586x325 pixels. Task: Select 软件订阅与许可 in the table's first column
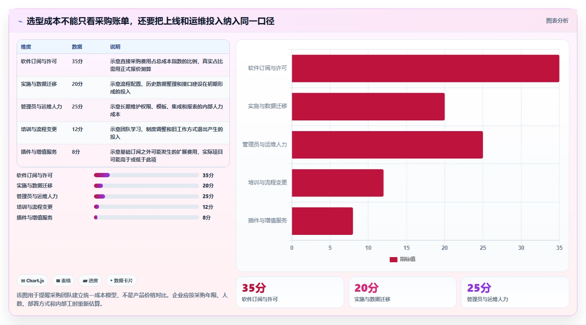(x=39, y=61)
